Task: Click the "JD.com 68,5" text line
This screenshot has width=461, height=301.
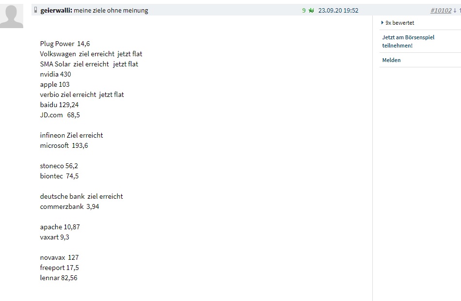Action: [60, 115]
